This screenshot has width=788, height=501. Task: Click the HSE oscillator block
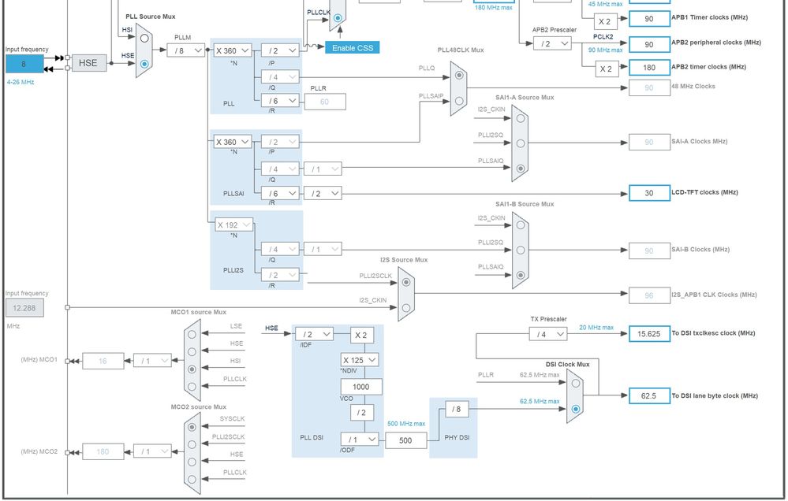88,63
